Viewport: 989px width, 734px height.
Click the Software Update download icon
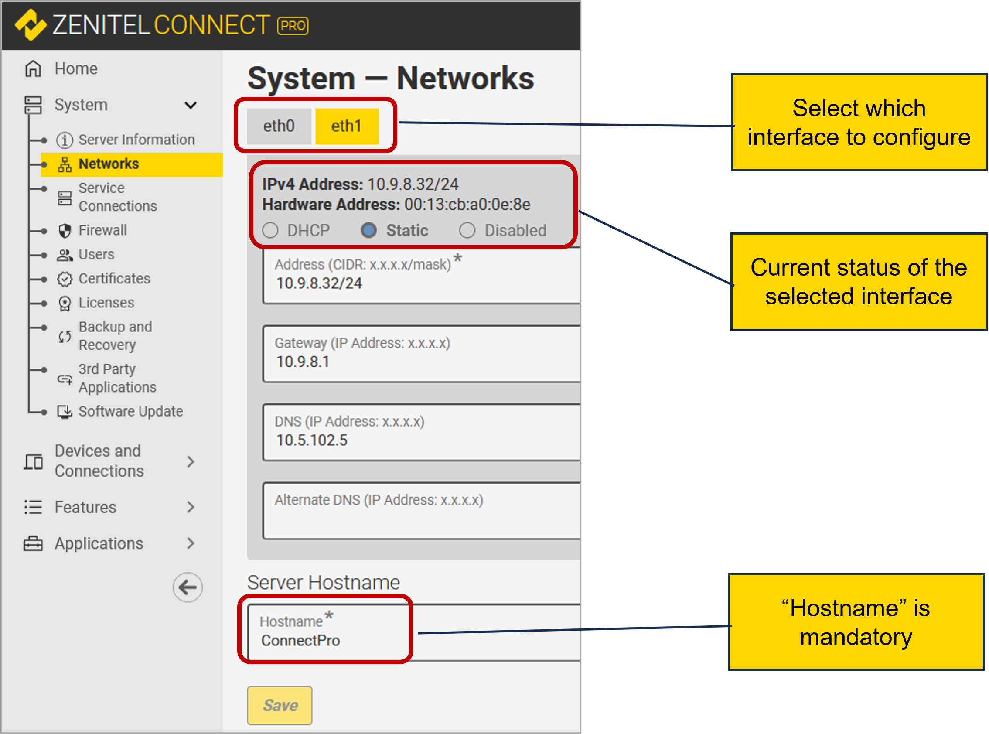(x=65, y=412)
